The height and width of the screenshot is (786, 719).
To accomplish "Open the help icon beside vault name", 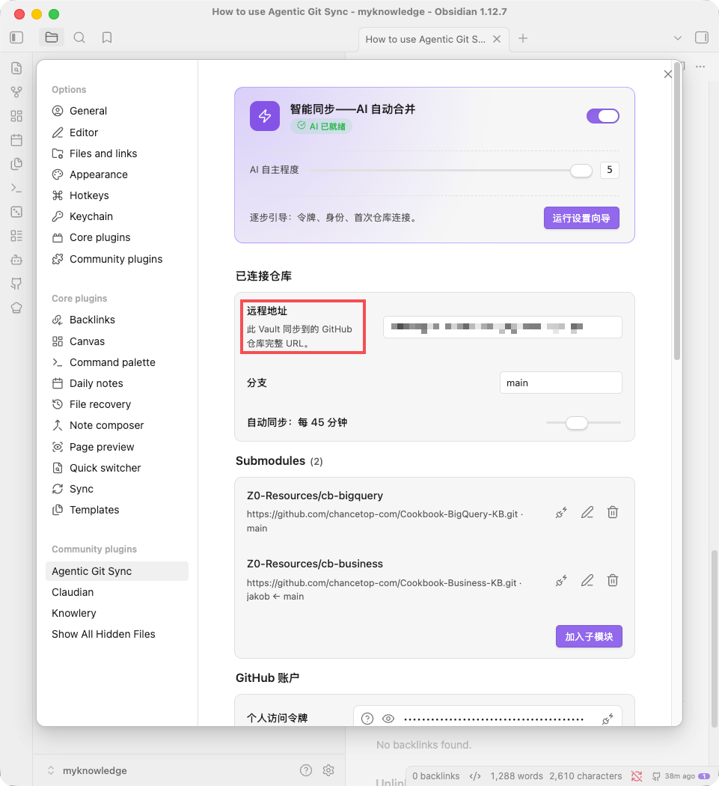I will [306, 770].
